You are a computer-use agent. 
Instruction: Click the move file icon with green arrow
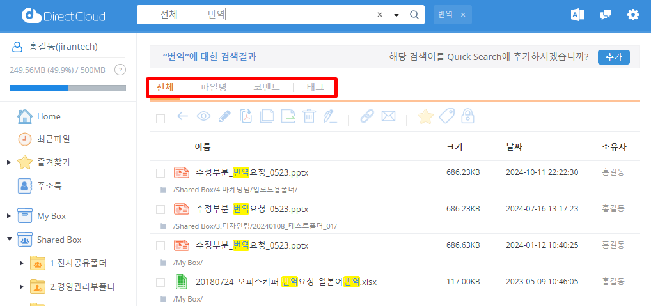(288, 116)
